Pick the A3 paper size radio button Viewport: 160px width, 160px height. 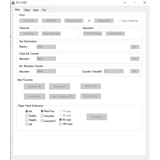click(27, 124)
